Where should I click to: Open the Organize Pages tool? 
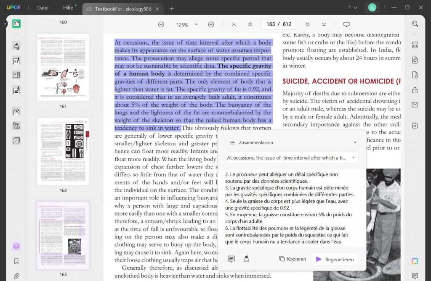(16, 112)
